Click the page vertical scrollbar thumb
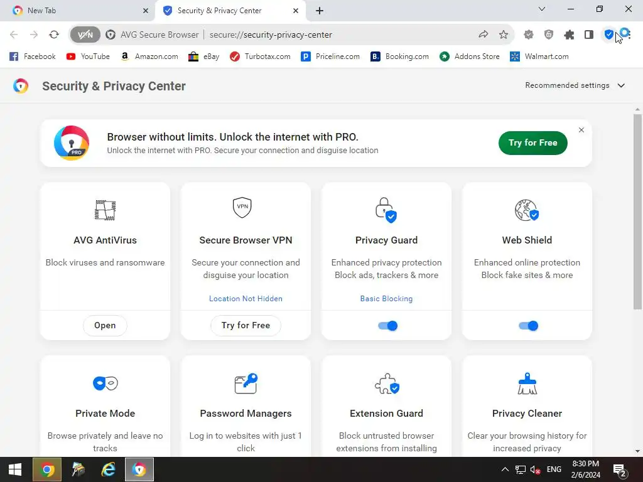Viewport: 643px width, 482px height. (637, 212)
